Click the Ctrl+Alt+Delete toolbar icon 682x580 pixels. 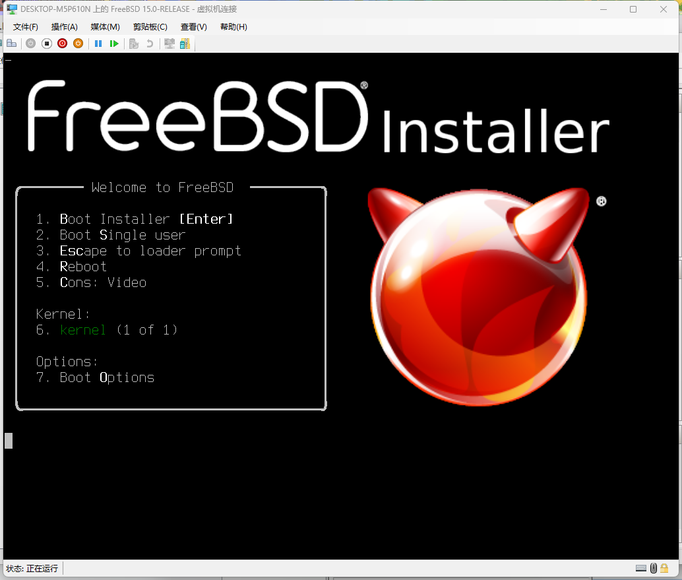12,44
